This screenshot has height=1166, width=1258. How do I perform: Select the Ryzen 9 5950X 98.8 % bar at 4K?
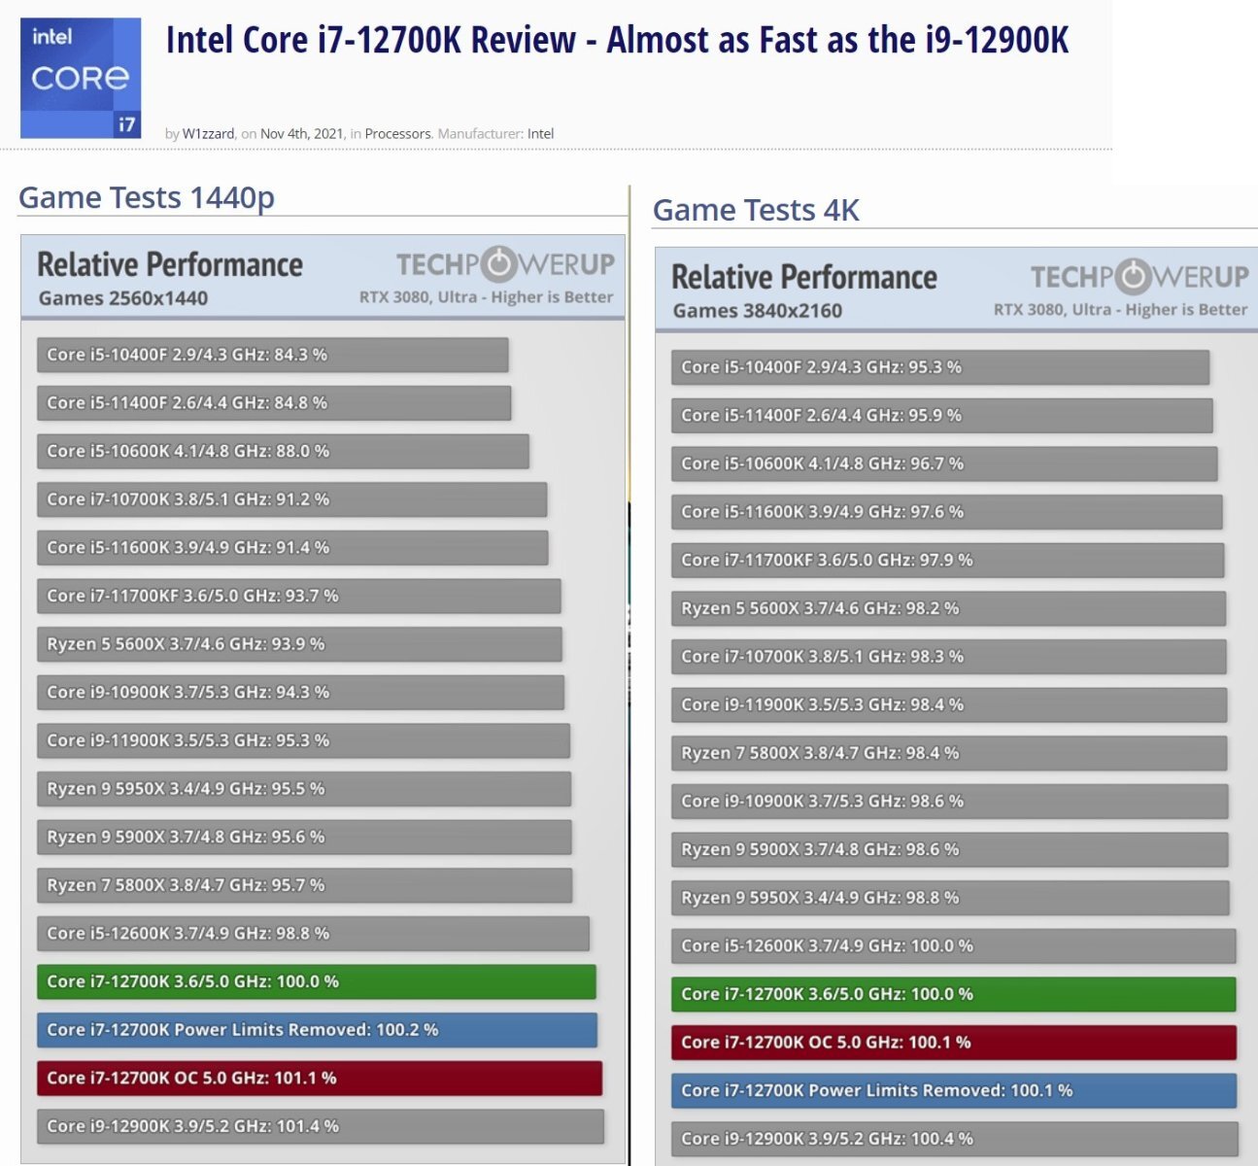(x=950, y=898)
